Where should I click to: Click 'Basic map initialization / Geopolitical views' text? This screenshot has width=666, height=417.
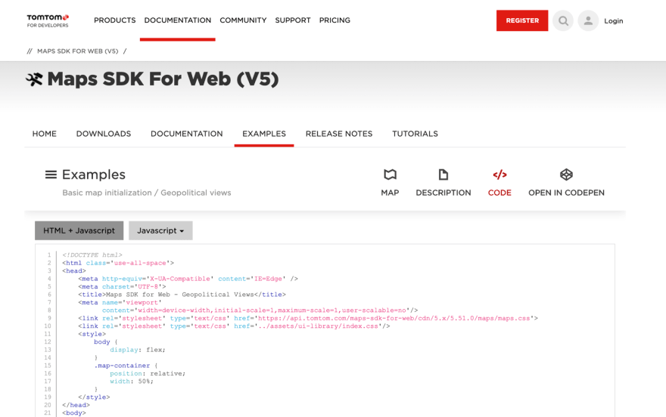point(147,193)
